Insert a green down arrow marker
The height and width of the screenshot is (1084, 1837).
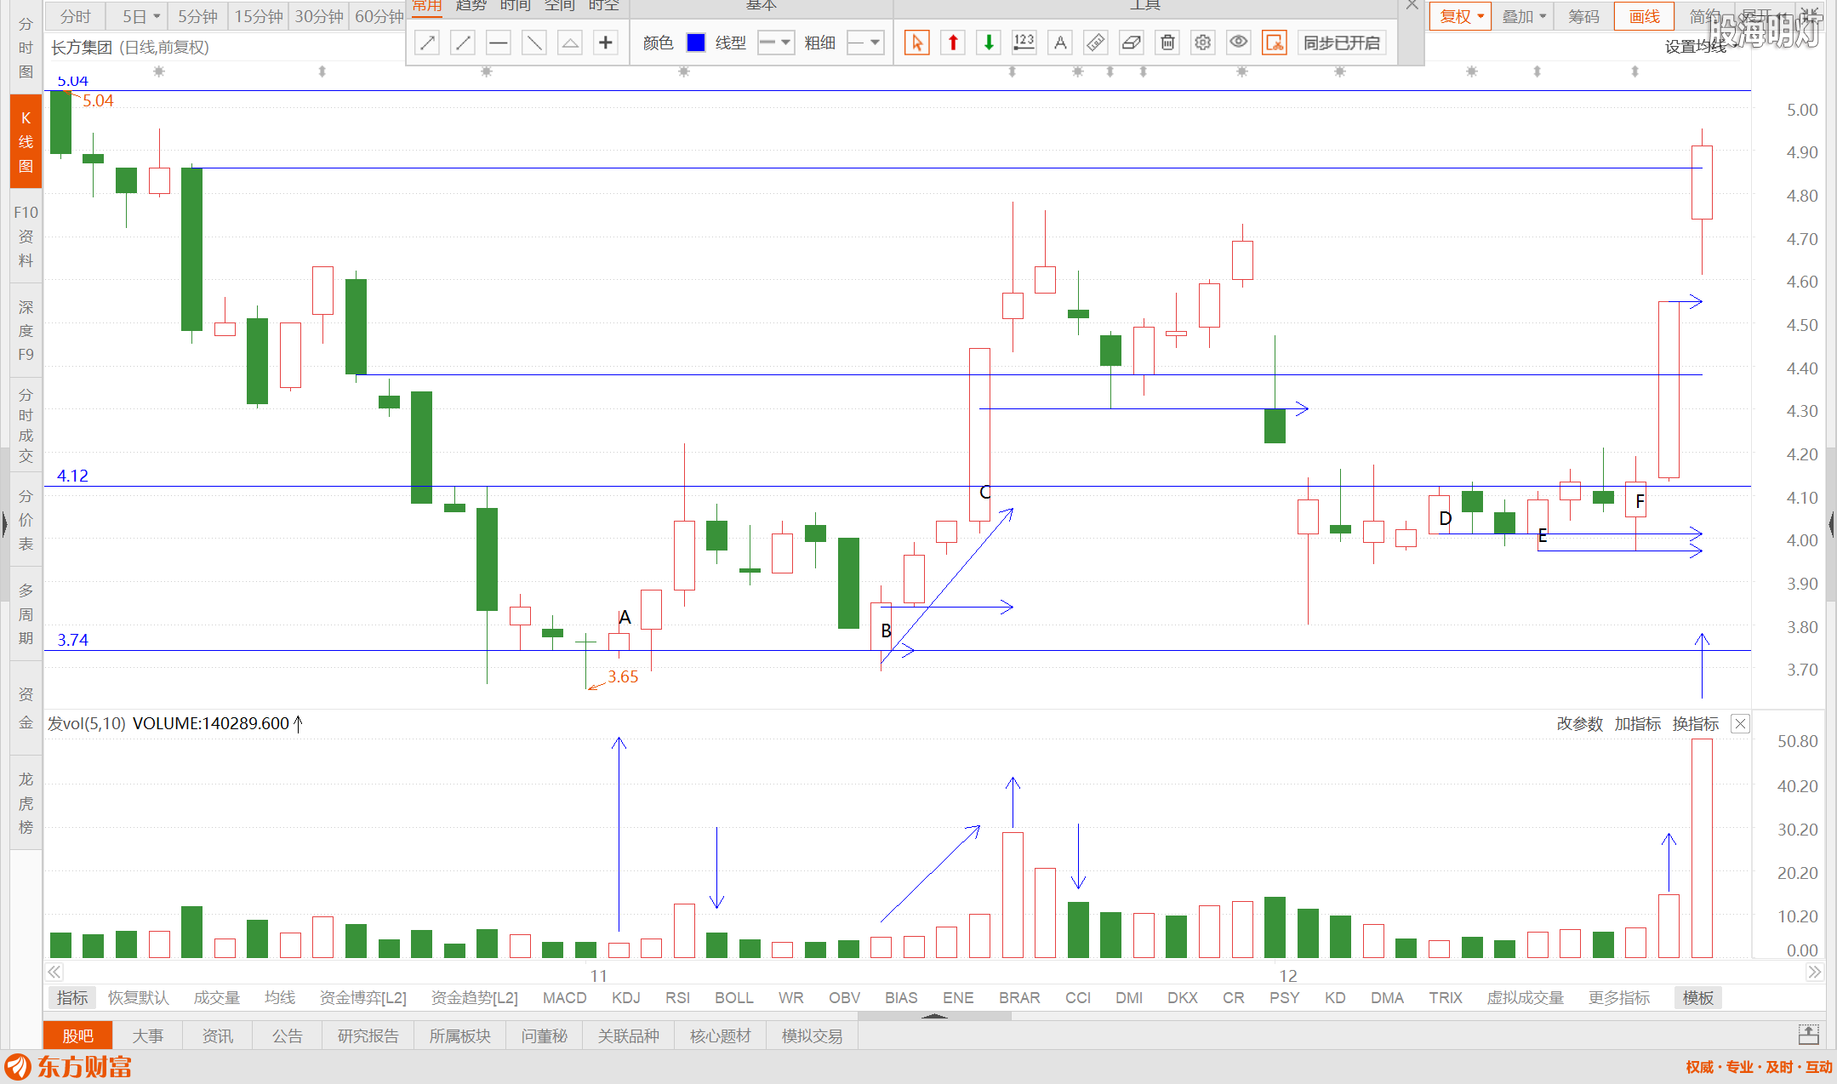[x=989, y=43]
